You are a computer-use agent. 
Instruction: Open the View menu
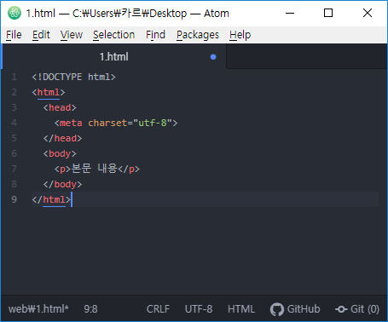[x=72, y=35]
